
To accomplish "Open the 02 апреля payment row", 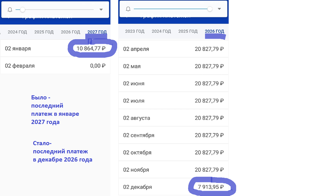I will [x=173, y=49].
